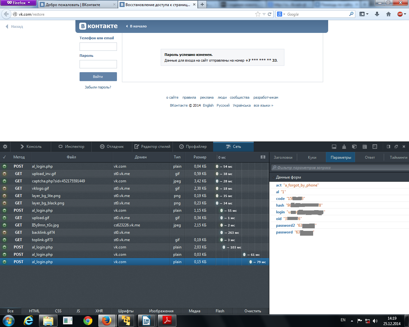Toggle Responsive Design Mode icon
The image size is (409, 327).
pyautogui.click(x=375, y=147)
